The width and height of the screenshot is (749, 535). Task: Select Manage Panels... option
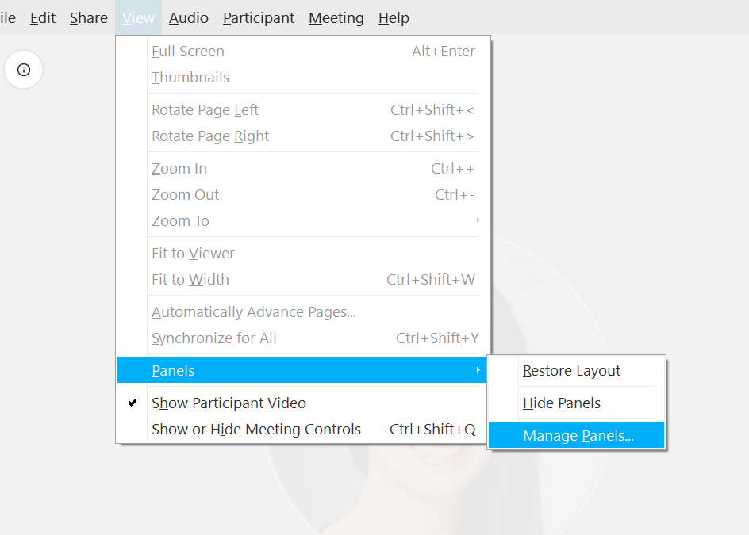pos(577,435)
